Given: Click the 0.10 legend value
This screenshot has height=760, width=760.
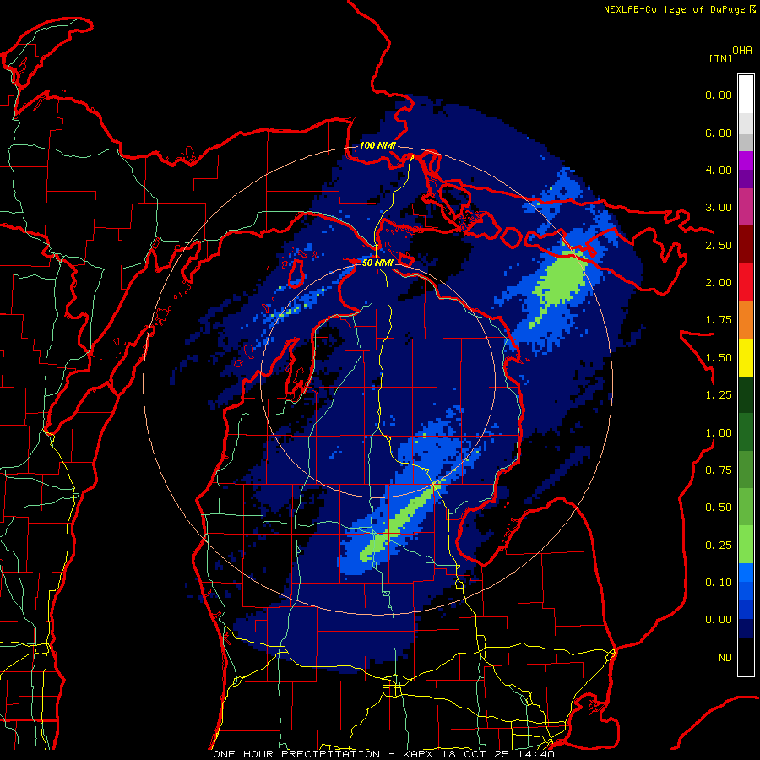Looking at the screenshot, I should pos(719,583).
